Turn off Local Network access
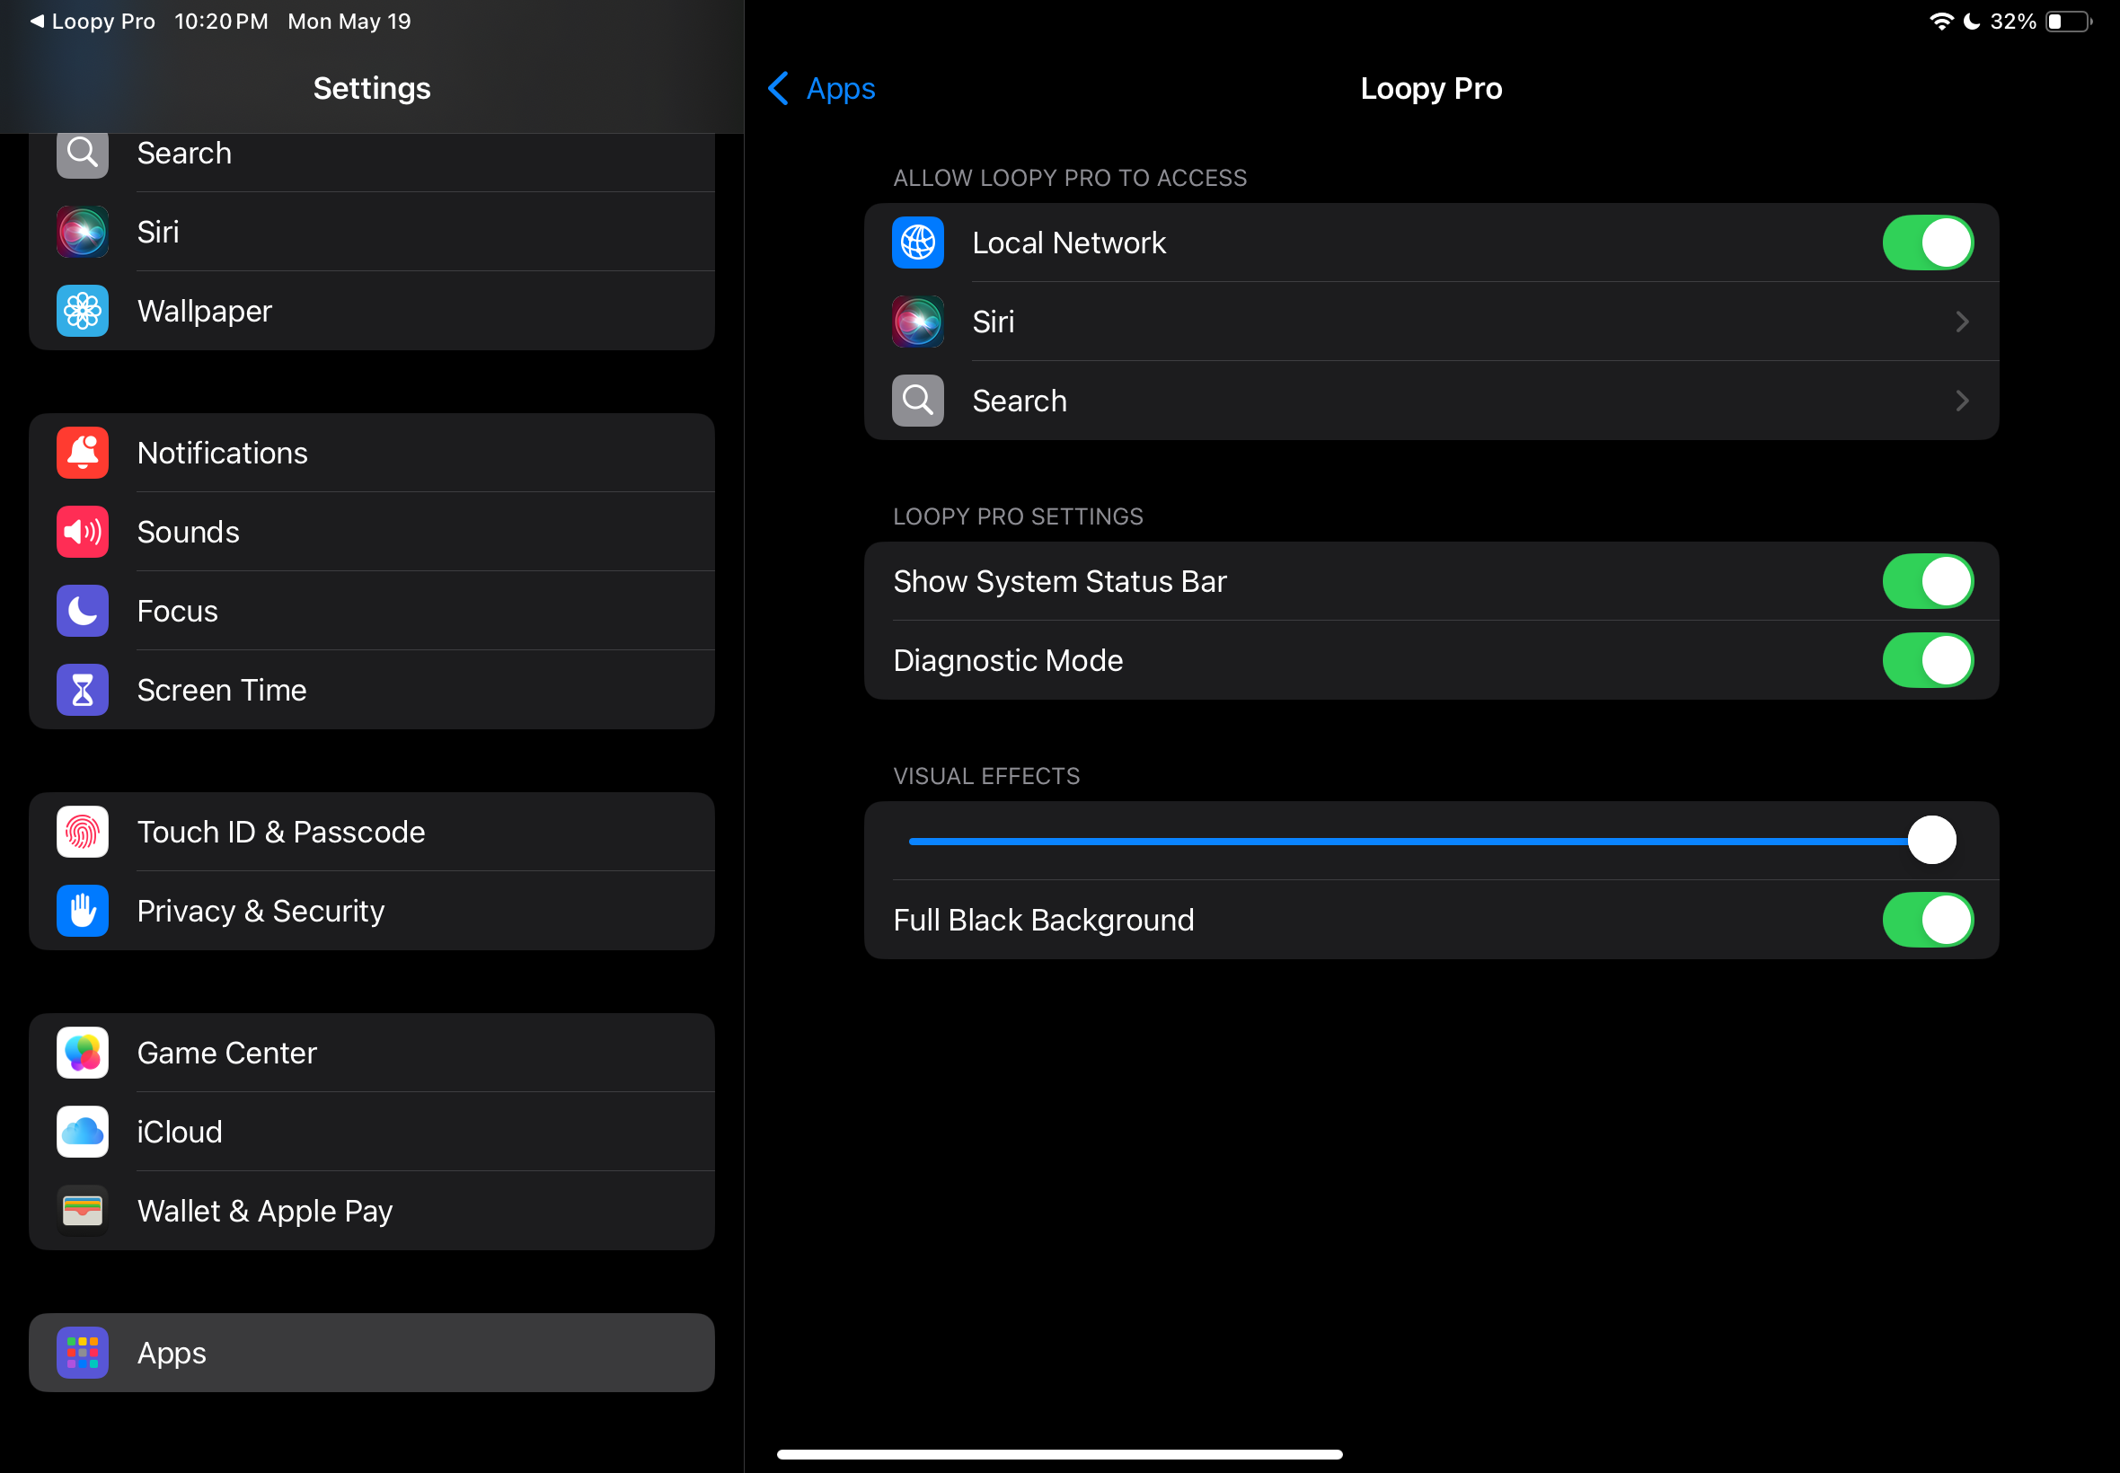The height and width of the screenshot is (1473, 2120). click(x=1927, y=243)
